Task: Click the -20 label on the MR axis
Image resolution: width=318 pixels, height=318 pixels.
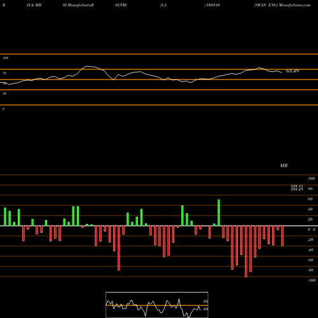Action: pos(310,240)
